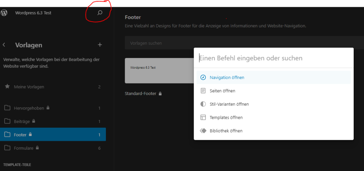Click the half-circle Stil-Varianten icon
364x171 pixels.
[203, 104]
